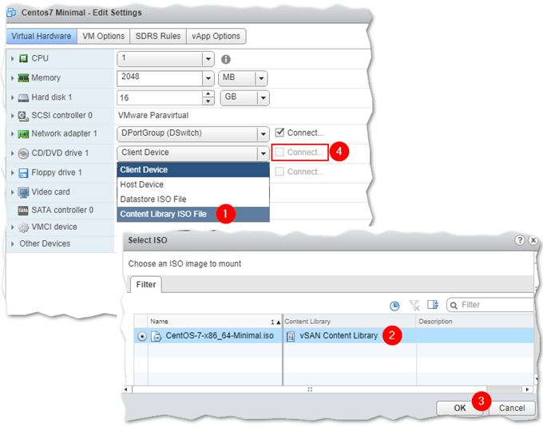
Task: Click the CPU info icon
Action: click(x=226, y=60)
